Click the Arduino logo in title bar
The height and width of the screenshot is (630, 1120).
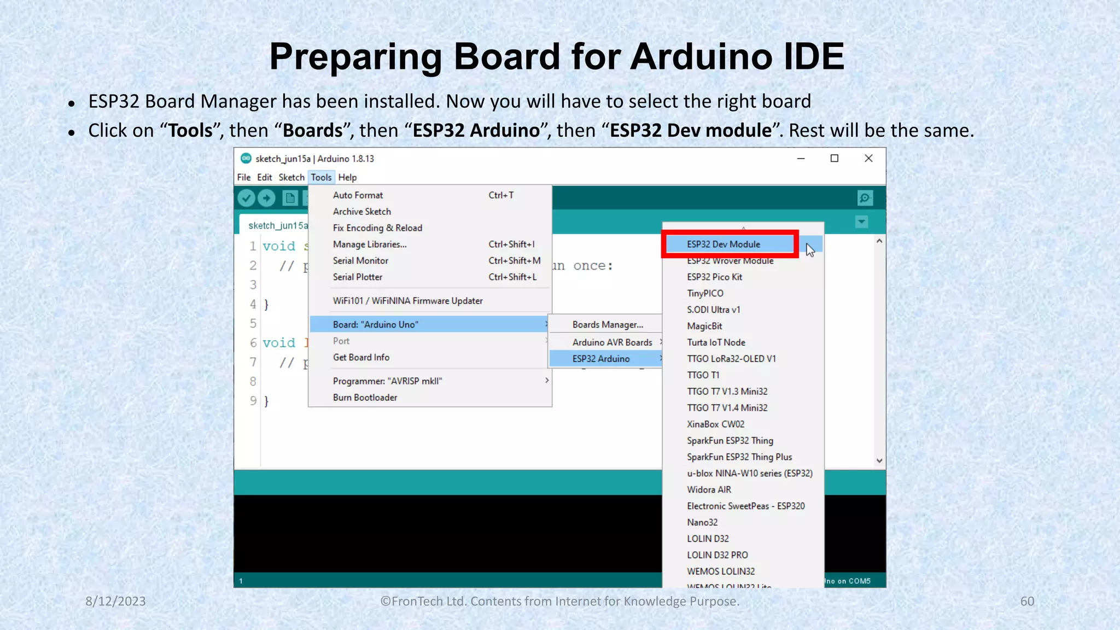click(x=246, y=159)
